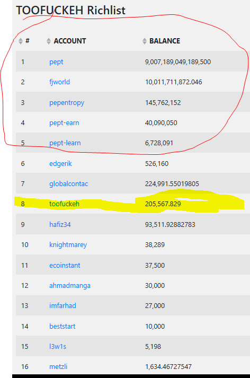
Task: Open the hafiz34 account link
Action: [x=60, y=225]
